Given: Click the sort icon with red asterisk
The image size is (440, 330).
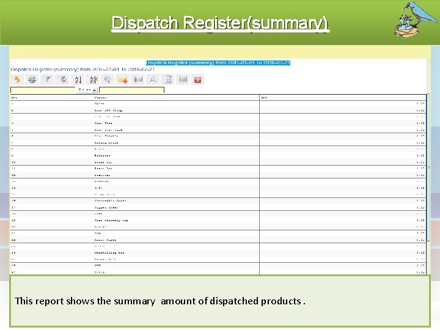Looking at the screenshot, I should pos(93,79).
